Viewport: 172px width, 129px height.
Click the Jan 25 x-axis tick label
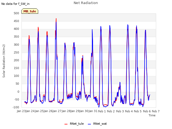[x=39, y=111]
